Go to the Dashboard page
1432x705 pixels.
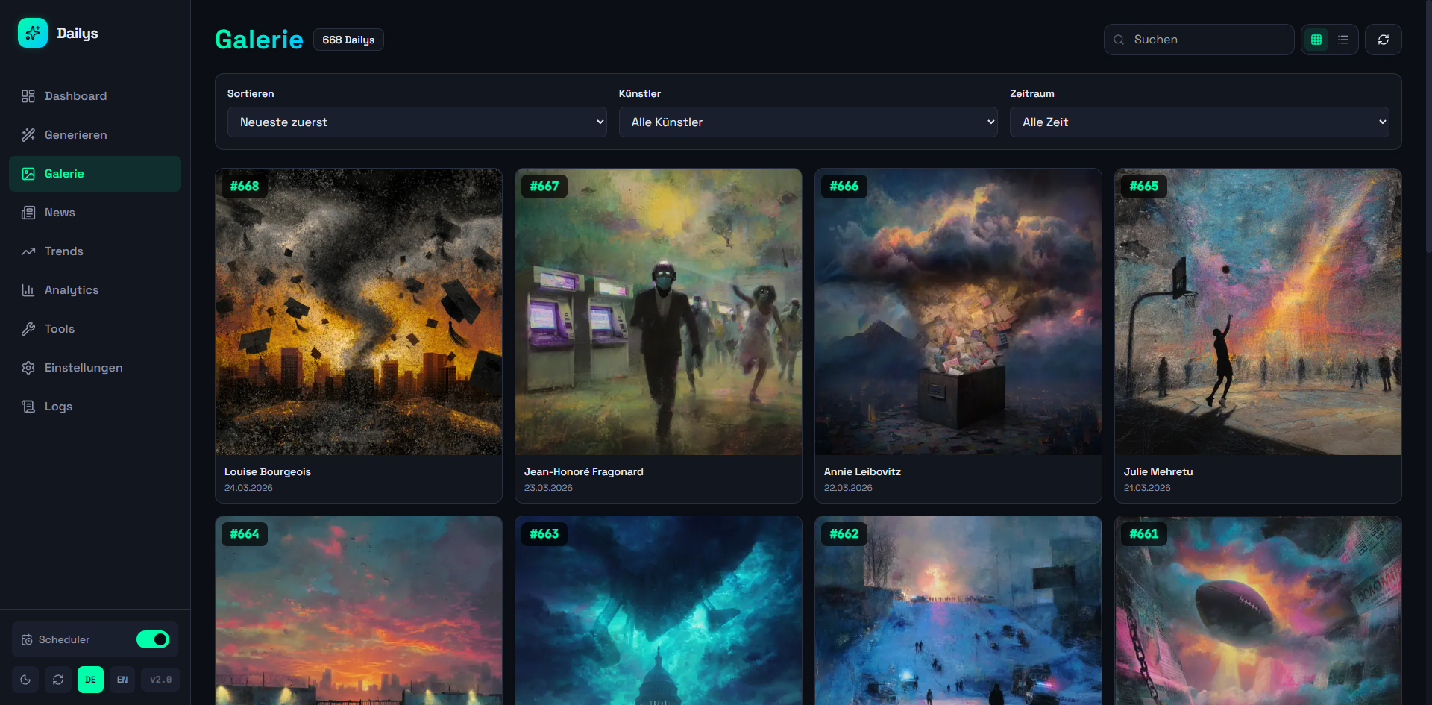coord(75,96)
